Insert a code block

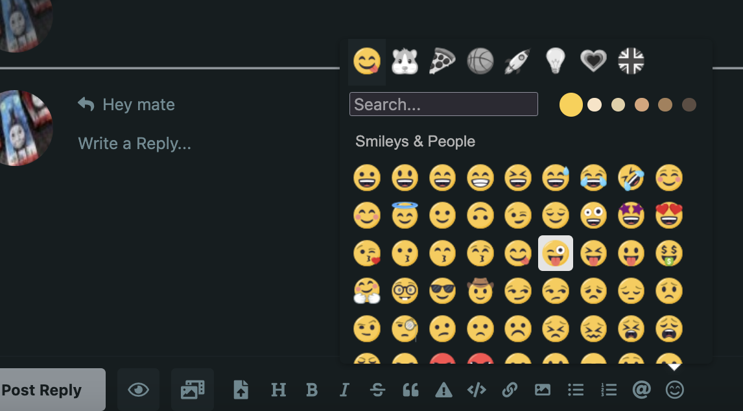click(x=477, y=390)
